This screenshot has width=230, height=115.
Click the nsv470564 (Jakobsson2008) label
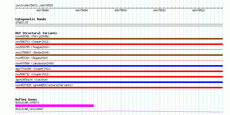pyautogui.click(x=35, y=63)
